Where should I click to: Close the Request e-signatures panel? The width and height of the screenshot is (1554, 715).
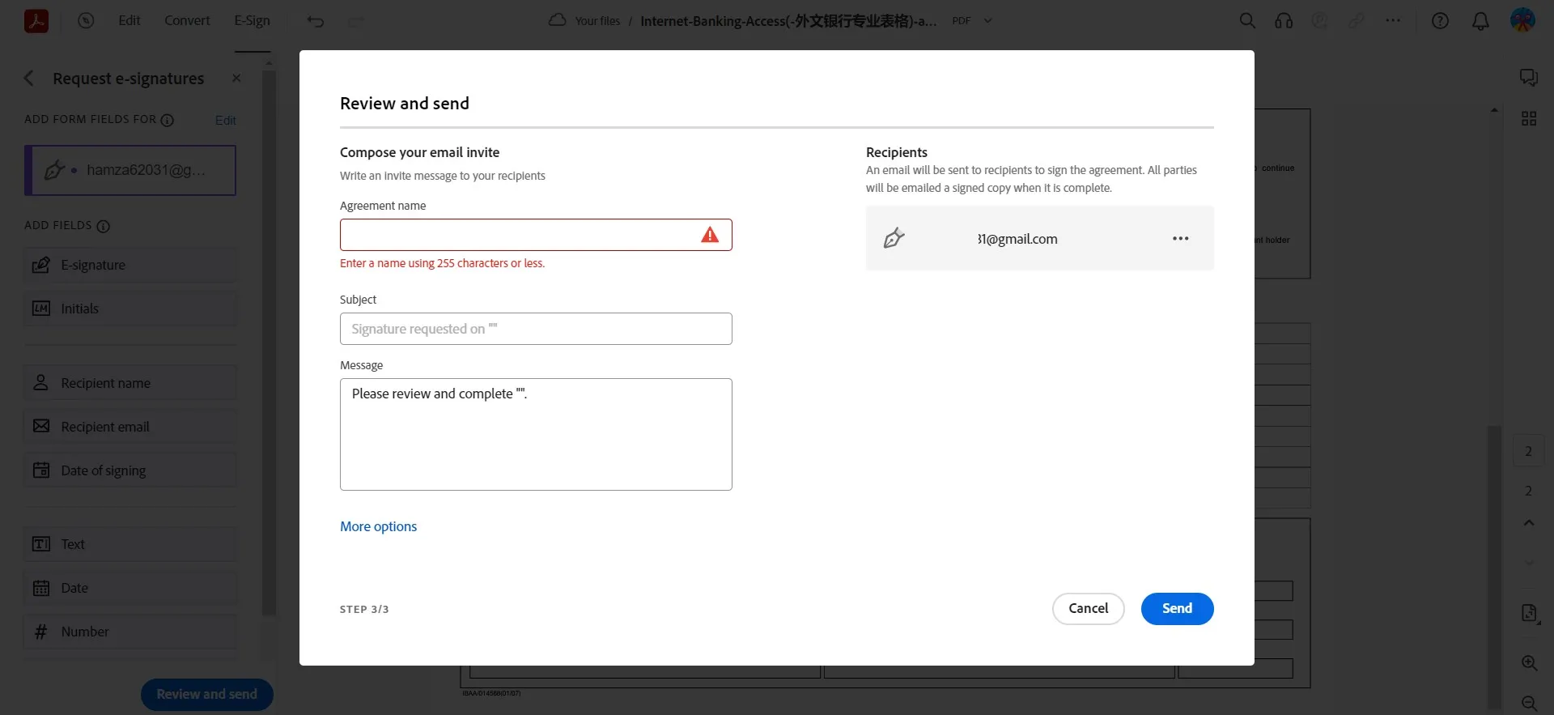pyautogui.click(x=236, y=79)
